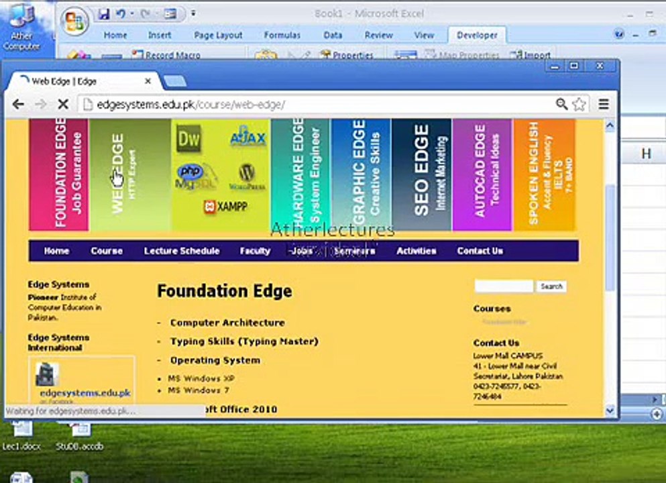Click Course in site navigation bar

pos(107,251)
